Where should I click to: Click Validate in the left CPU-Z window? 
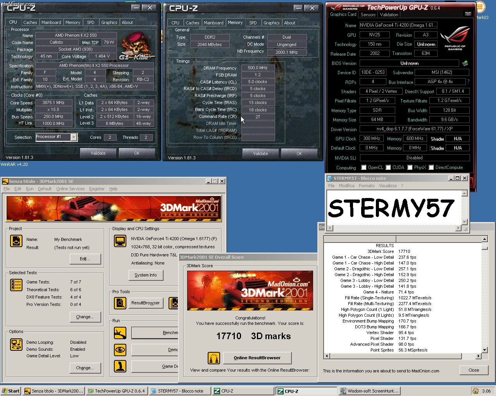(98, 153)
